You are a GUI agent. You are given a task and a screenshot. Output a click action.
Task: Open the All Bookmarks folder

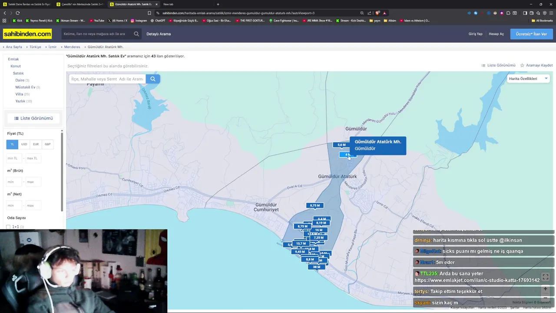click(x=542, y=20)
